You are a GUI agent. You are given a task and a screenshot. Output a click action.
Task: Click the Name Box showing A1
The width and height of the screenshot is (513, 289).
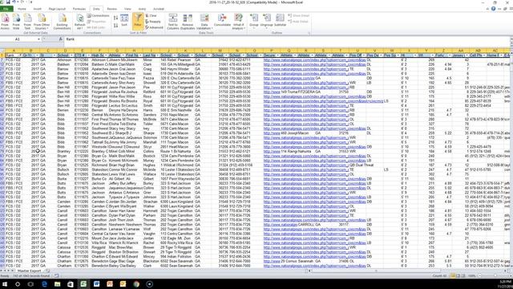pos(18,39)
